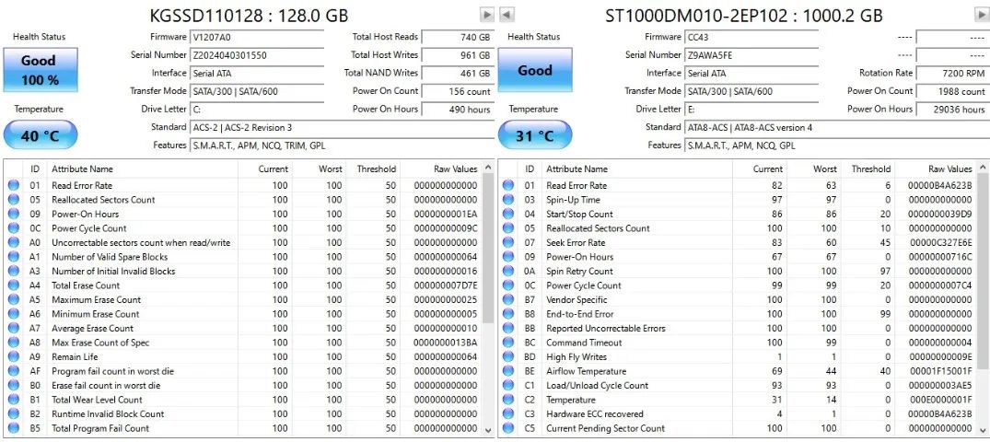
Task: Click the Erase fail count in worst die row
Action: (x=242, y=385)
